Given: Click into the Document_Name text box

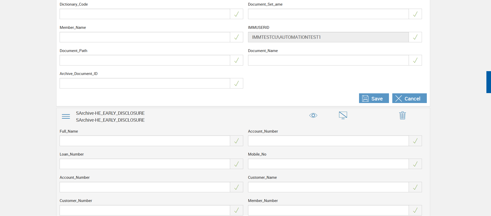Looking at the screenshot, I should click(x=328, y=60).
